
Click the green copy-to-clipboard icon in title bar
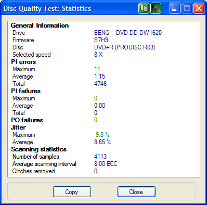click(x=144, y=8)
